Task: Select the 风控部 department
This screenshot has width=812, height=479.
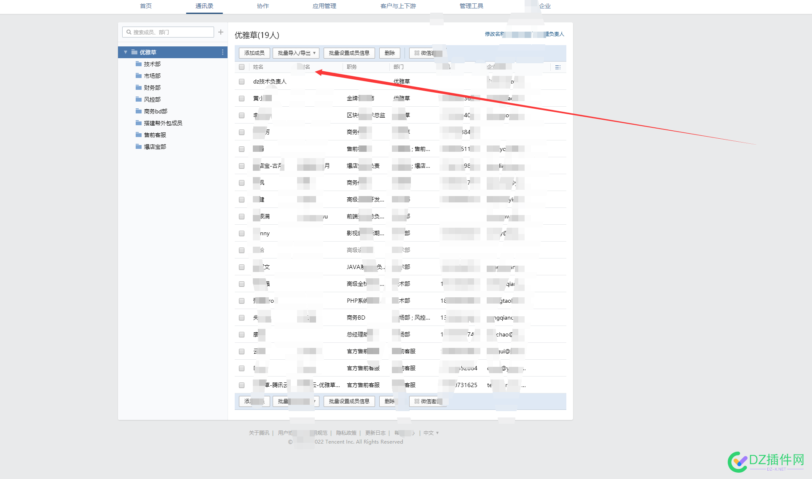Action: [x=153, y=100]
